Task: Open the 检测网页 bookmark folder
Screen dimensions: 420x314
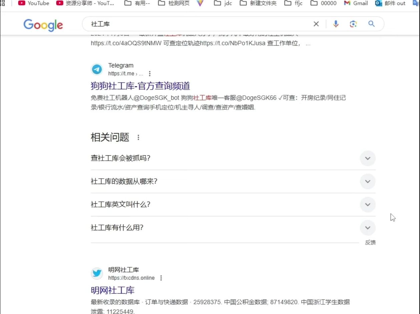Action: click(x=174, y=3)
